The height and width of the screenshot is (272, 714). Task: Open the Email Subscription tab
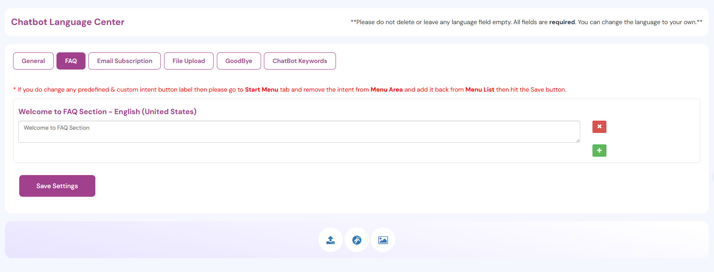coord(124,61)
